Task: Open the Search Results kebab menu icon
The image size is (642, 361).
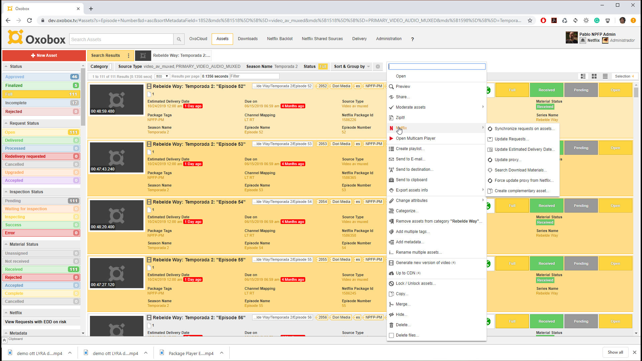Action: (x=128, y=55)
